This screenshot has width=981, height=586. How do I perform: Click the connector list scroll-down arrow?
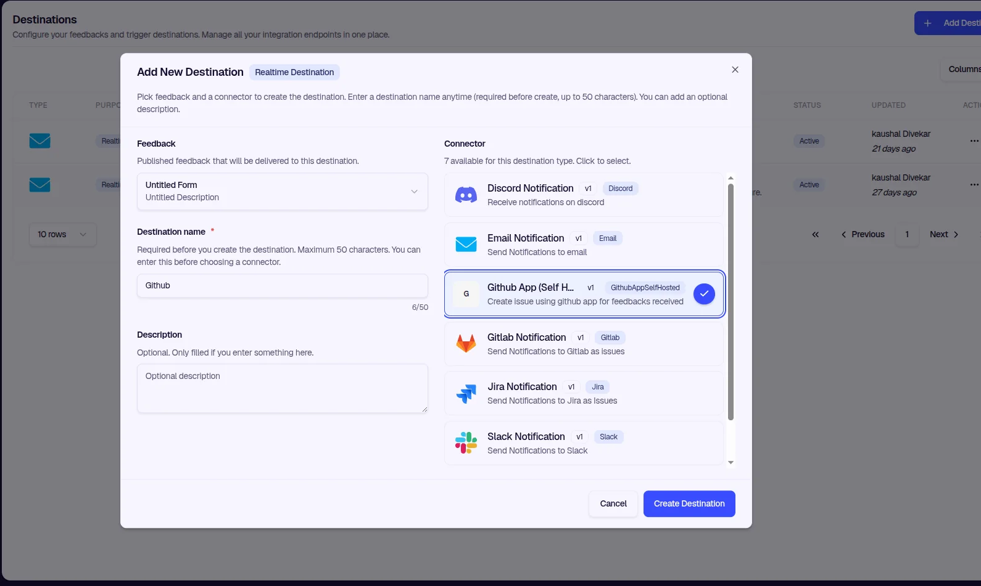(731, 463)
